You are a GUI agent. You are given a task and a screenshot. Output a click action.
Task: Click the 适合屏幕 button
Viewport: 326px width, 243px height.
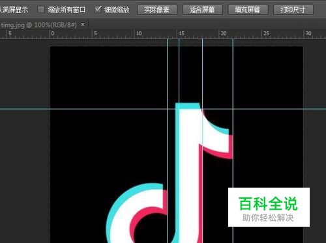[x=202, y=10]
